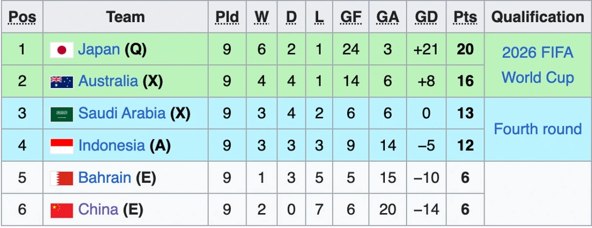Click the China flag icon
Viewport: 592px width, 228px height.
pos(62,210)
